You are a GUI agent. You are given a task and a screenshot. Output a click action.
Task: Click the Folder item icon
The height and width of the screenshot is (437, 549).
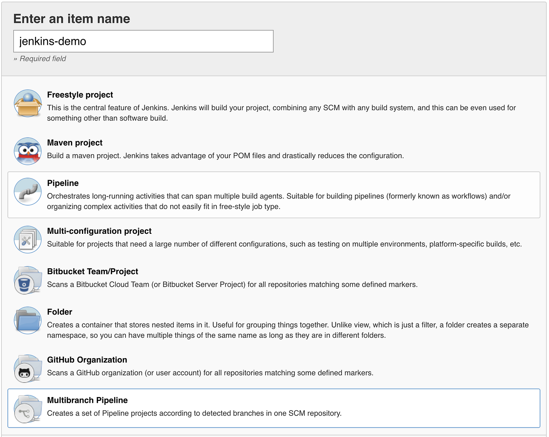27,320
